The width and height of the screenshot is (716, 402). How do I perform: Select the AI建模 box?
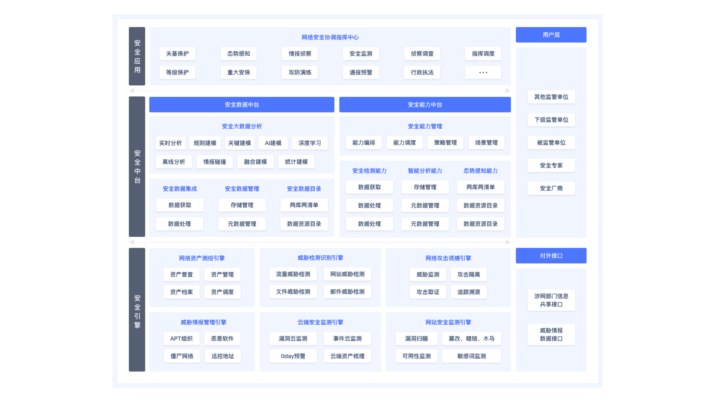[273, 143]
